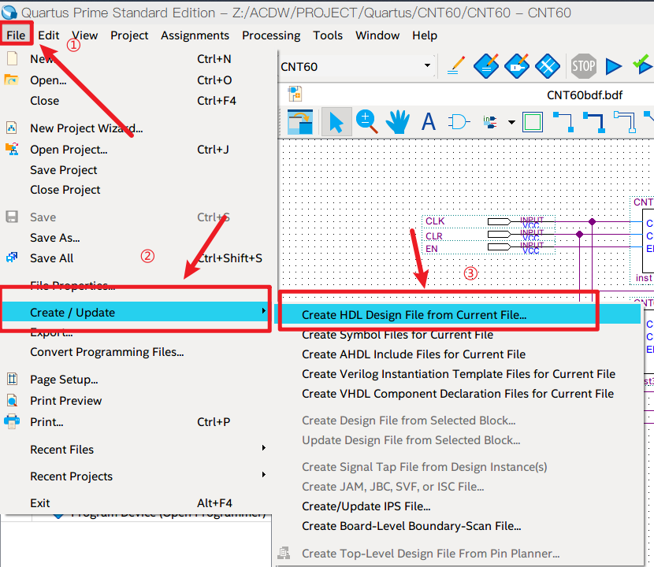Open the Help menu
Viewport: 654px width, 567px height.
425,35
